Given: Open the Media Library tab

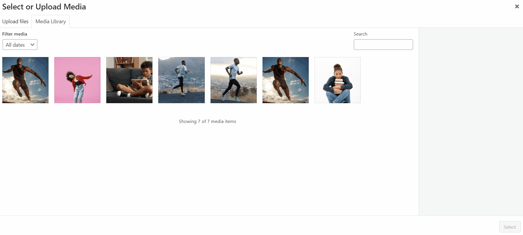Looking at the screenshot, I should (x=51, y=21).
